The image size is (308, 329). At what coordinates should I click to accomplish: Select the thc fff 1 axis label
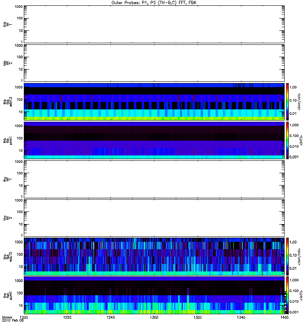[8, 179]
